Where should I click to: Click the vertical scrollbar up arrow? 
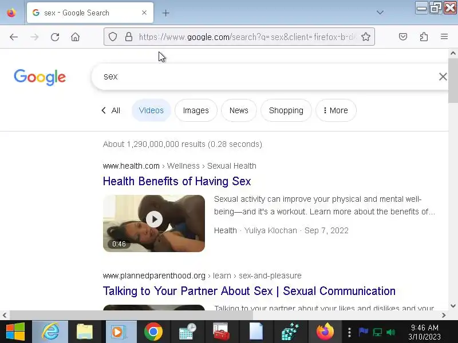pyautogui.click(x=453, y=53)
